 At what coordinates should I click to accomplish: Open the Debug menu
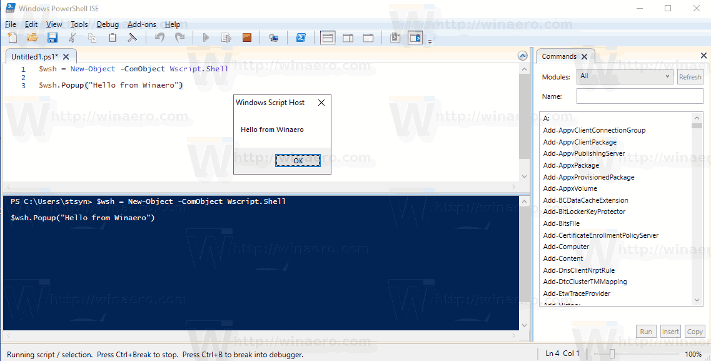108,24
